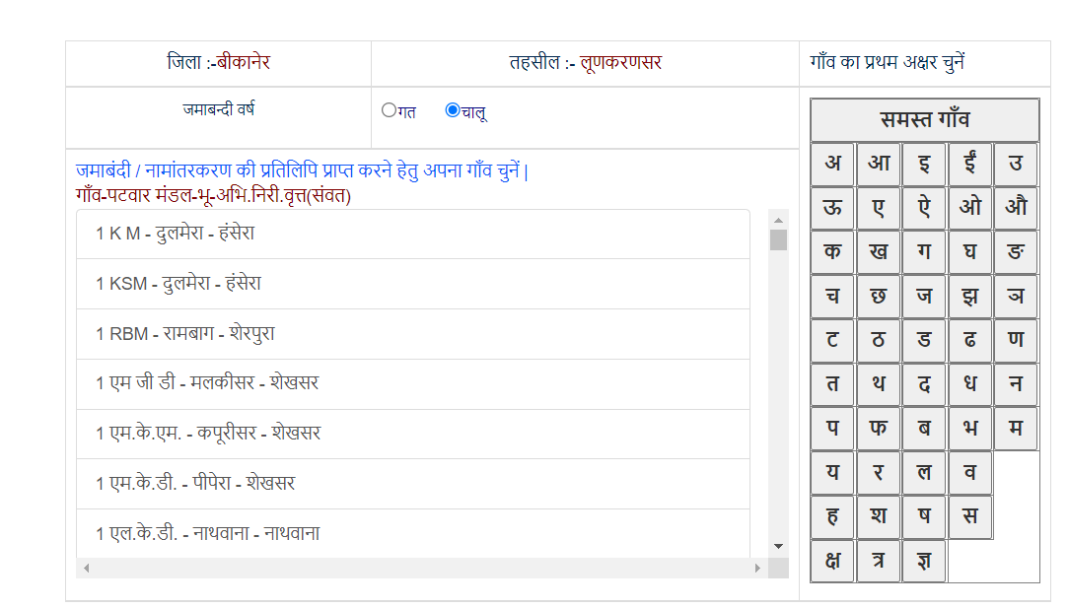The height and width of the screenshot is (608, 1068).
Task: Pick letter ट from the alphabet chooser
Action: (x=831, y=340)
